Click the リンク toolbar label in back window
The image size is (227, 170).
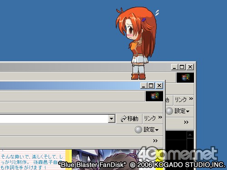click(181, 100)
